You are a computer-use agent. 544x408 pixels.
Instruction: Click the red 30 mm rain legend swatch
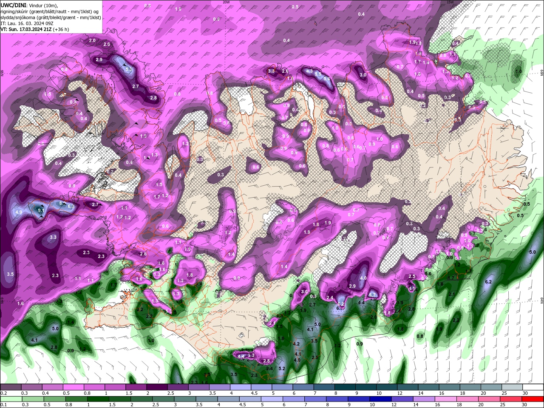[x=533, y=399]
